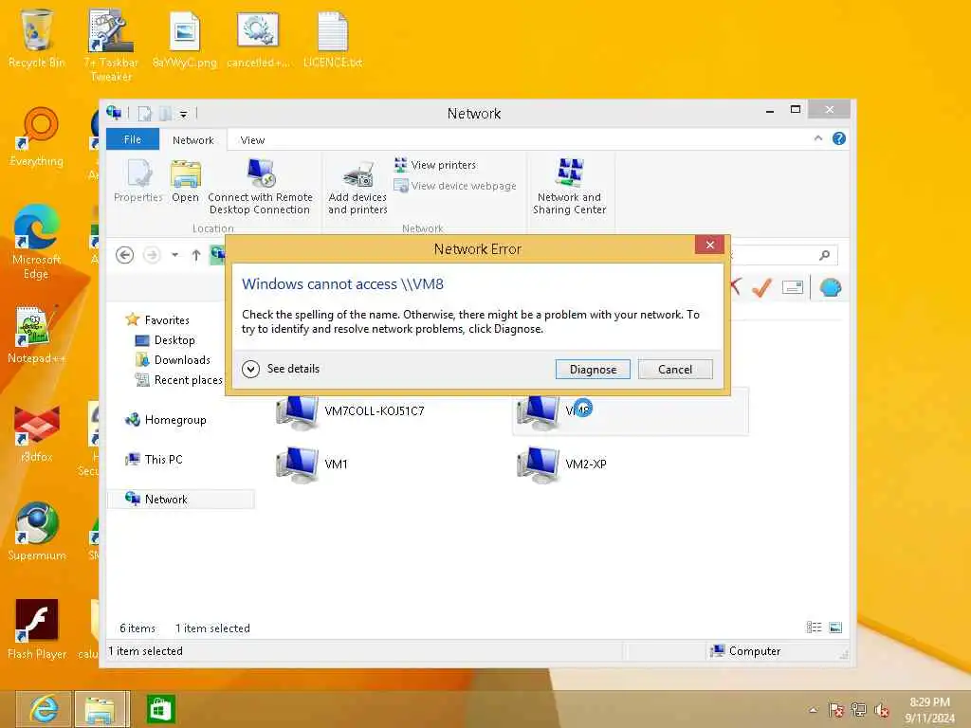Open Flash Player desktop shortcut
Screen dimensions: 971x728
pyautogui.click(x=37, y=629)
